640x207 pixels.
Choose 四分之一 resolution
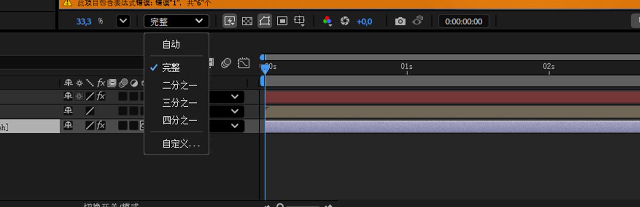pos(177,120)
